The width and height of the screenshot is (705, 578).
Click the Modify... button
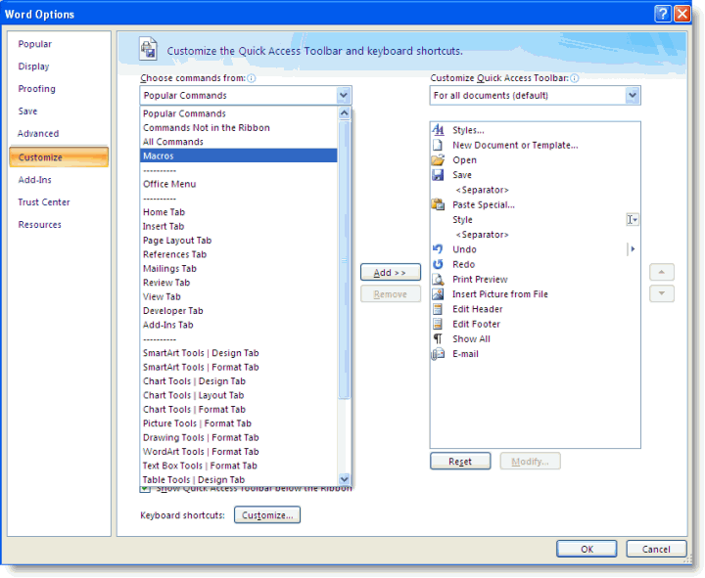coord(530,462)
